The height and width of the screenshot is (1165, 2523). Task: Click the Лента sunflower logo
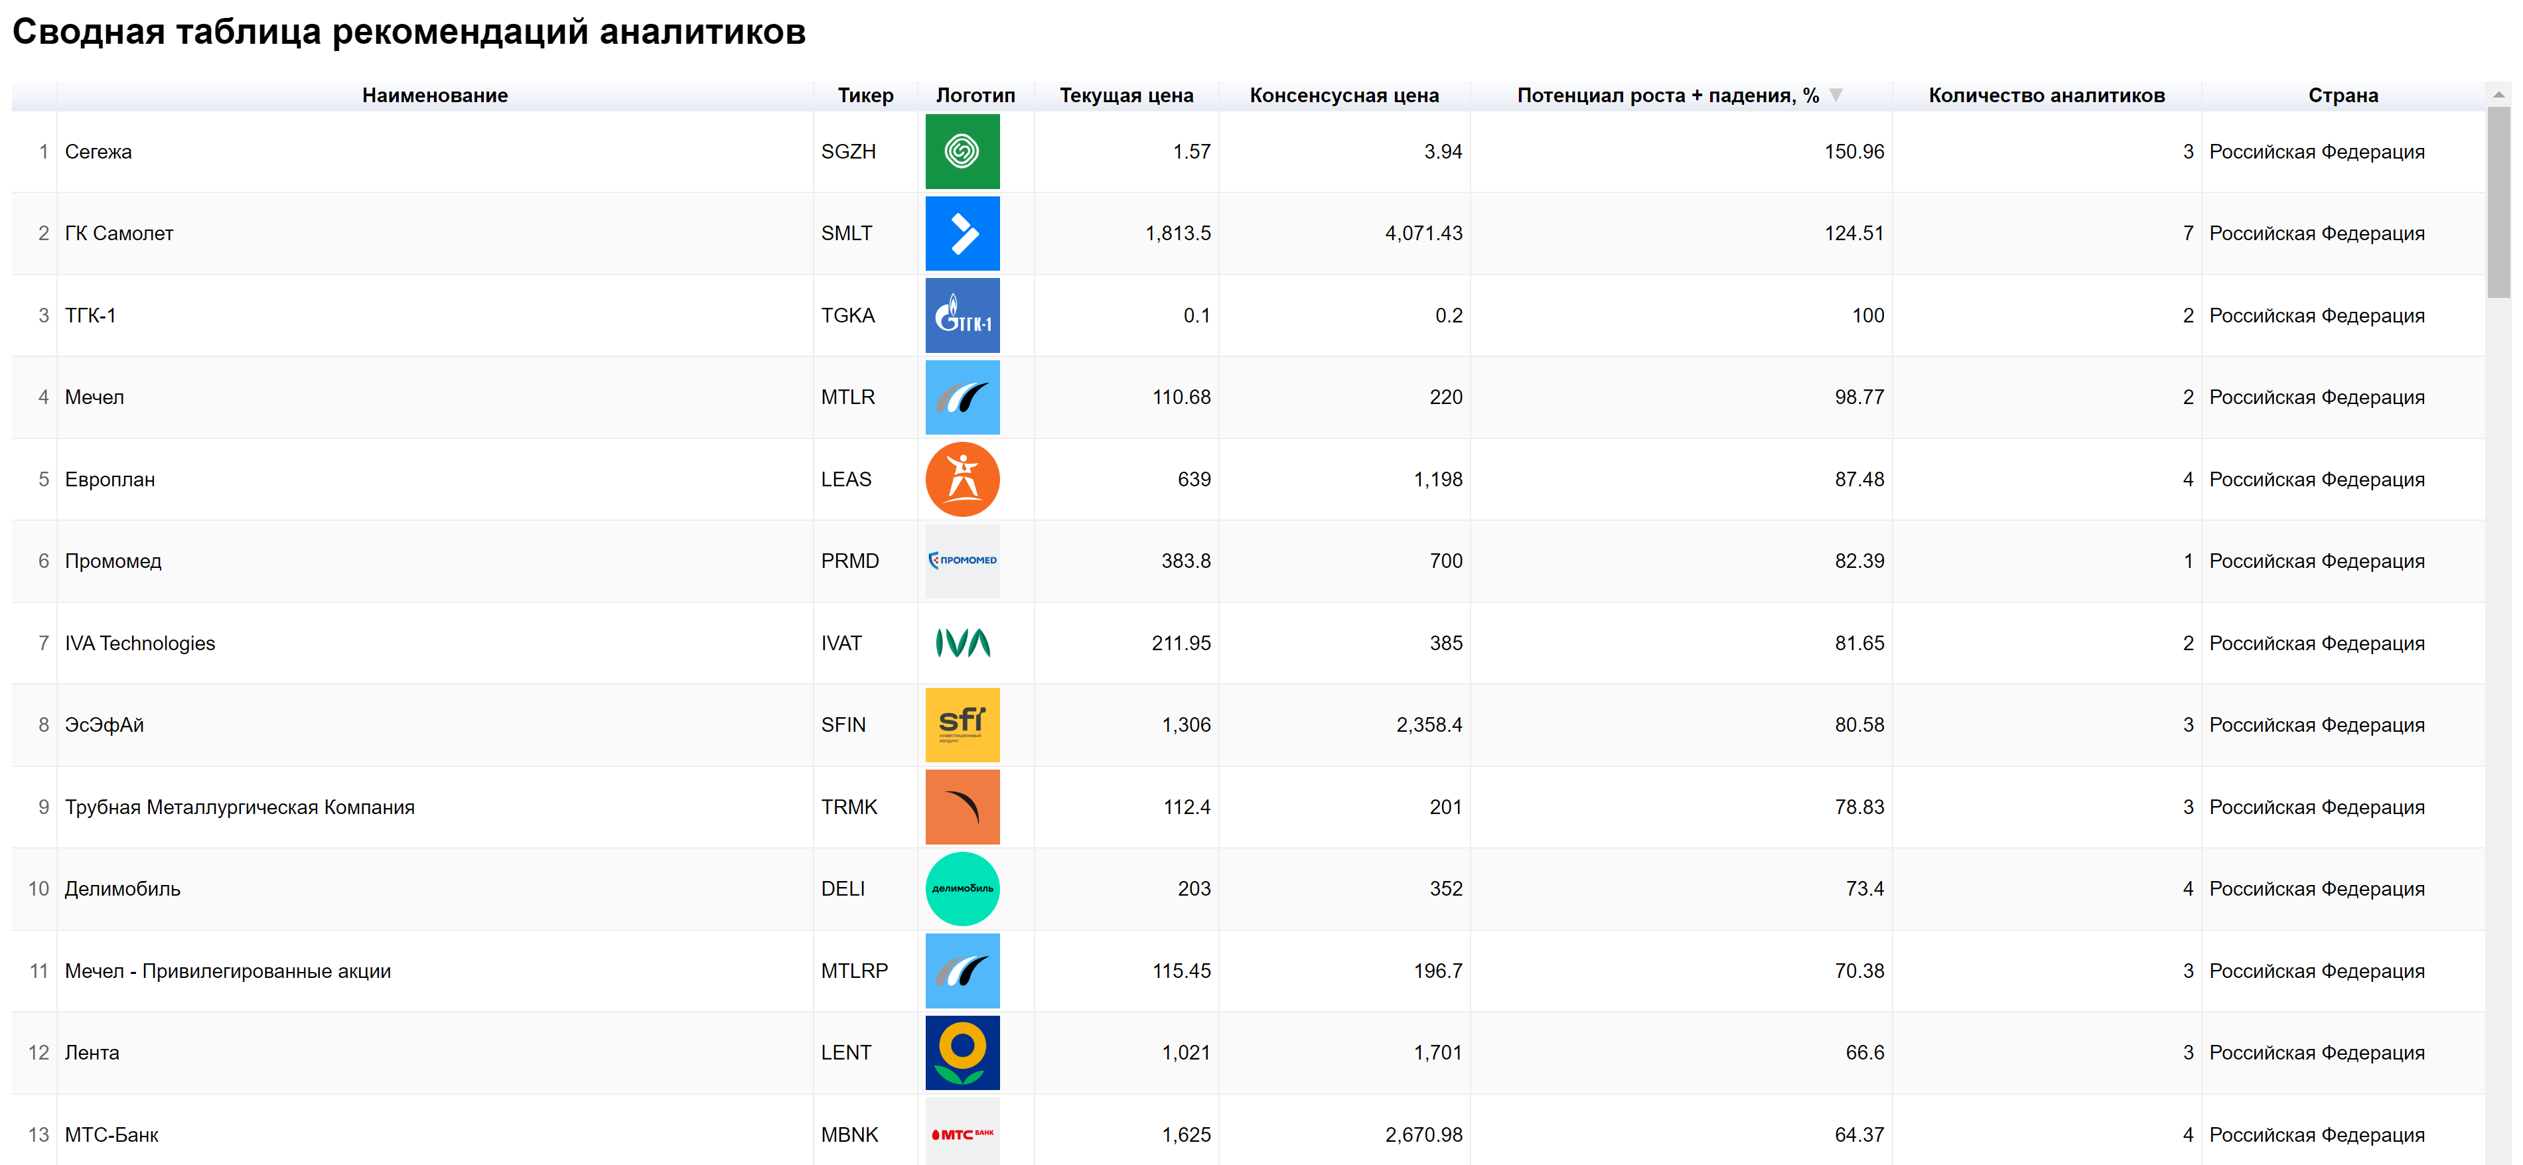pyautogui.click(x=962, y=1052)
